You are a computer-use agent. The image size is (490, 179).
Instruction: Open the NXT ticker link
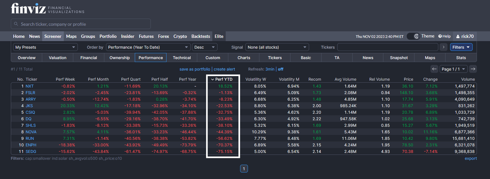pos(29,86)
